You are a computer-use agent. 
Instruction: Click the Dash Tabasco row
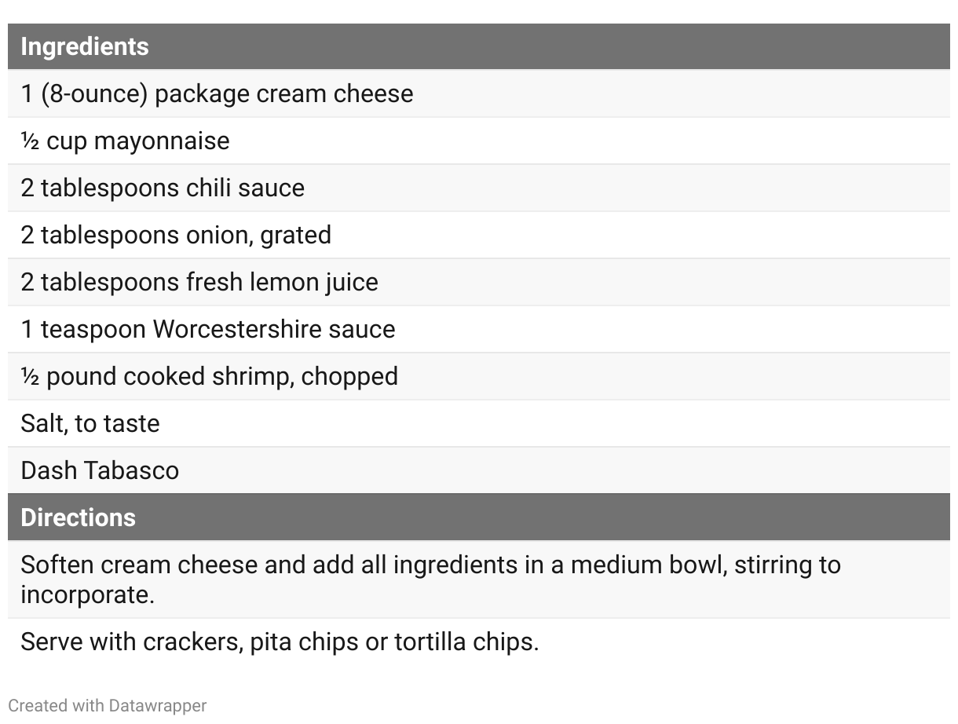100,470
